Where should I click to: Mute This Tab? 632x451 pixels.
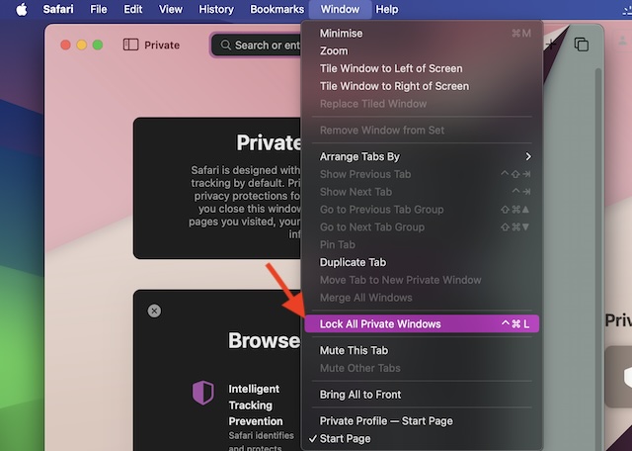[x=354, y=350]
